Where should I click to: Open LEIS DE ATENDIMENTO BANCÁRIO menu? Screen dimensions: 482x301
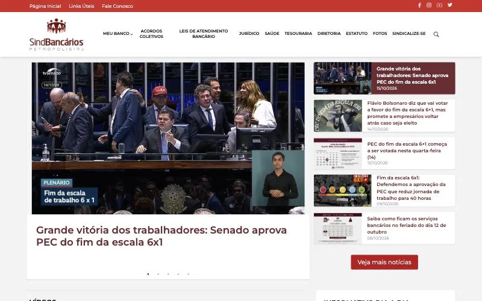coord(204,34)
